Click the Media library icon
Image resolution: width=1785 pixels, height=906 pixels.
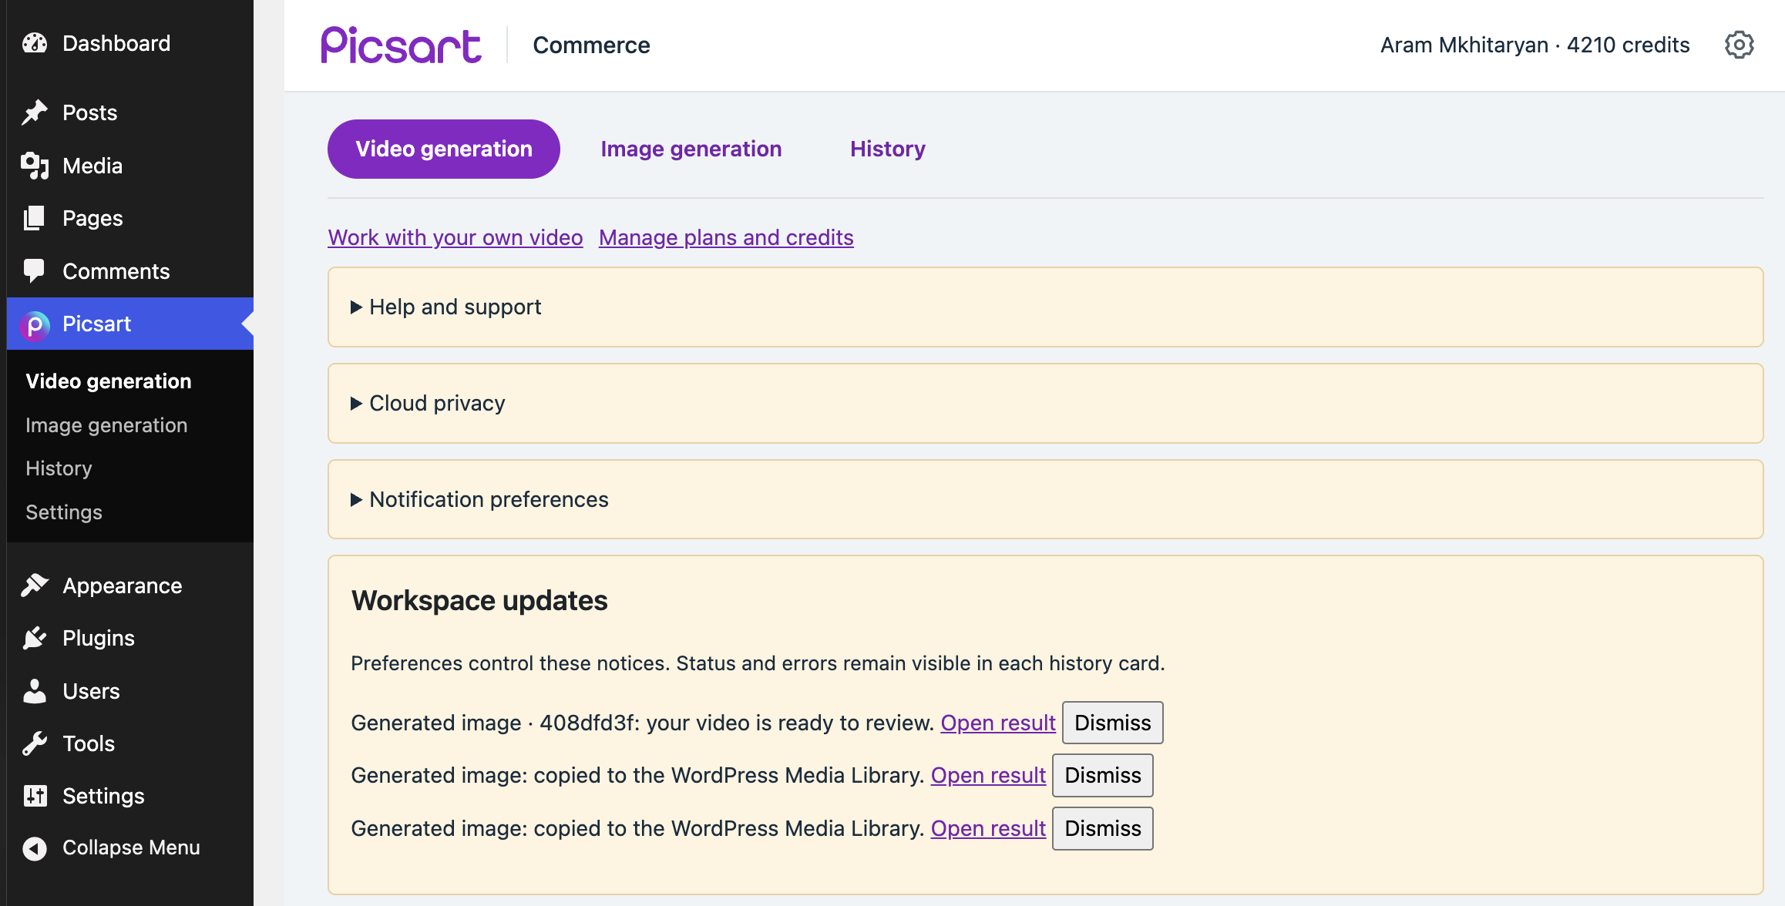pos(35,166)
